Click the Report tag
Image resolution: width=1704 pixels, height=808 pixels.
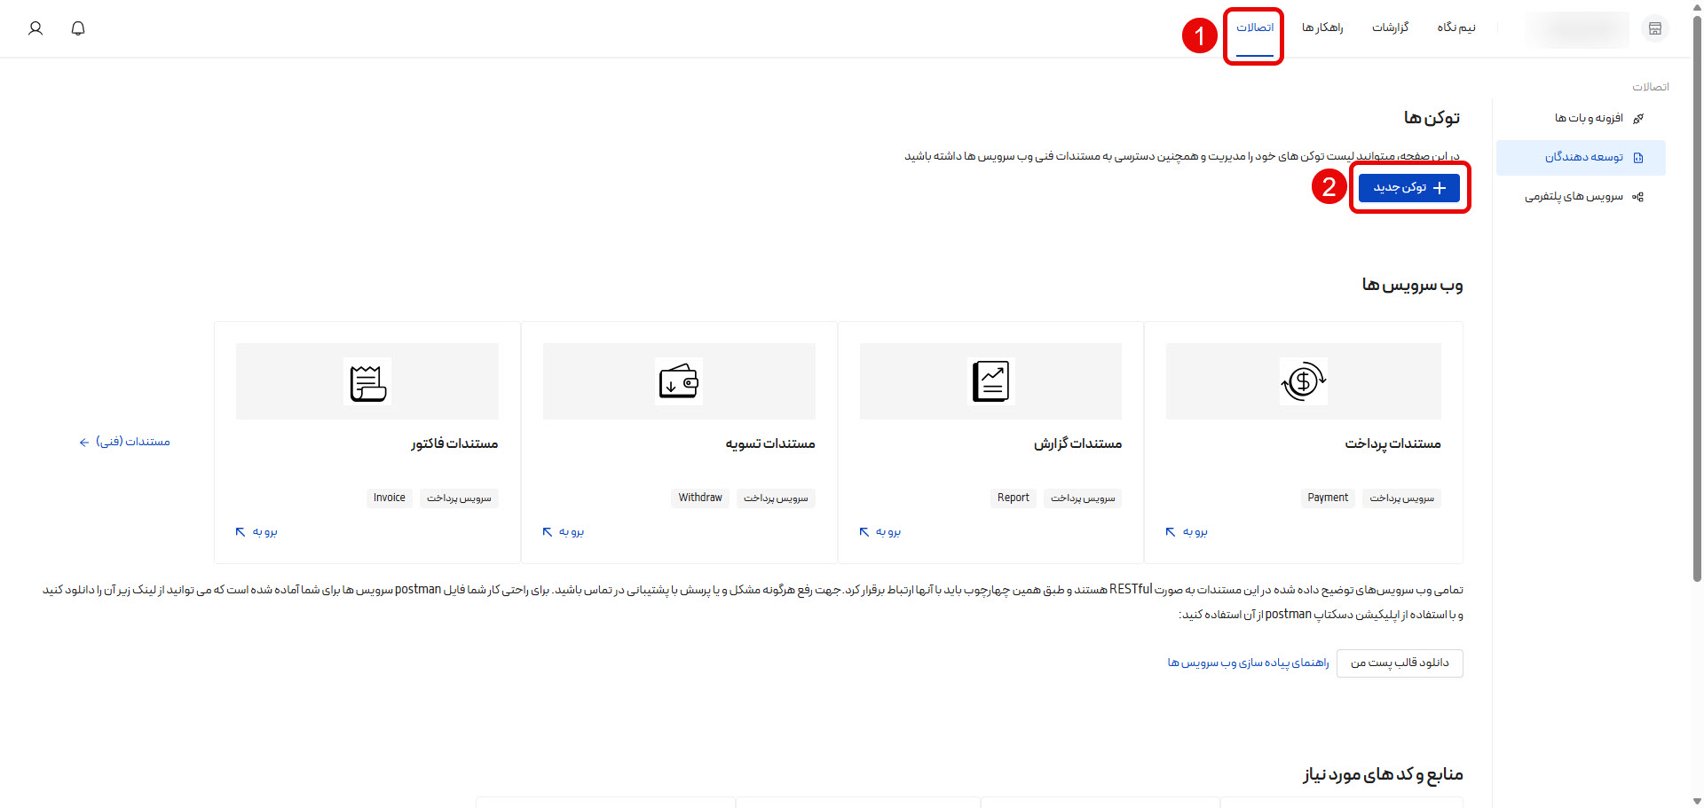[1013, 498]
